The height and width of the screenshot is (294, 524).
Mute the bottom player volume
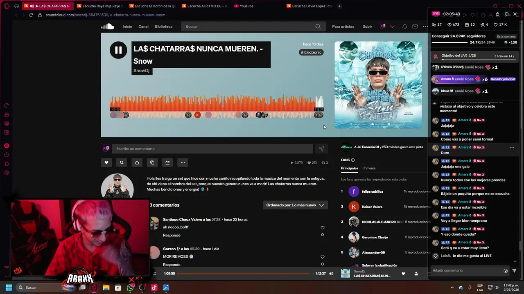pyautogui.click(x=331, y=274)
